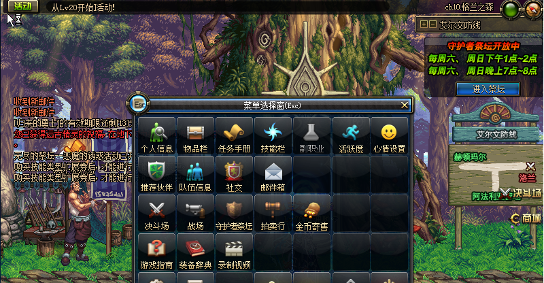Open the 邮件箱 mailbox envelope icon
The width and height of the screenshot is (544, 283).
point(273,175)
